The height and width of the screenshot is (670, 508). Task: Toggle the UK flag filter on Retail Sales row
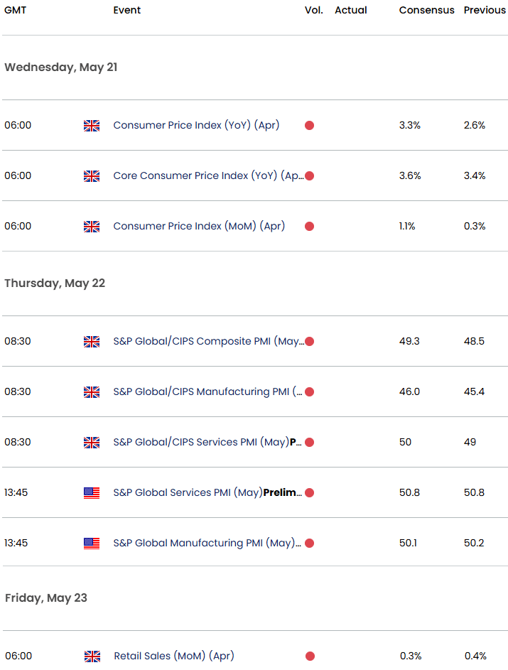coord(91,657)
